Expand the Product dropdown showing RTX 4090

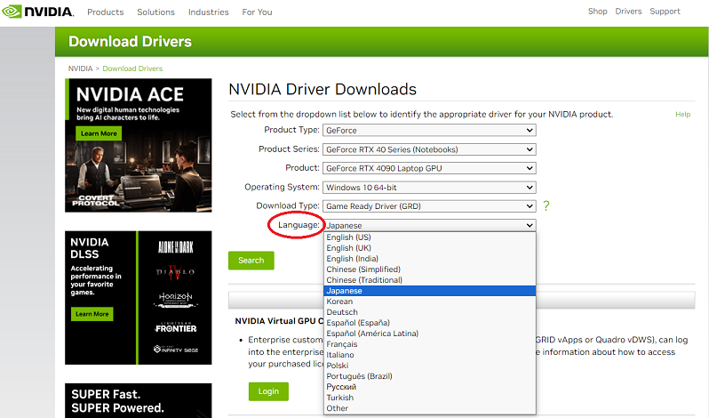coord(429,168)
